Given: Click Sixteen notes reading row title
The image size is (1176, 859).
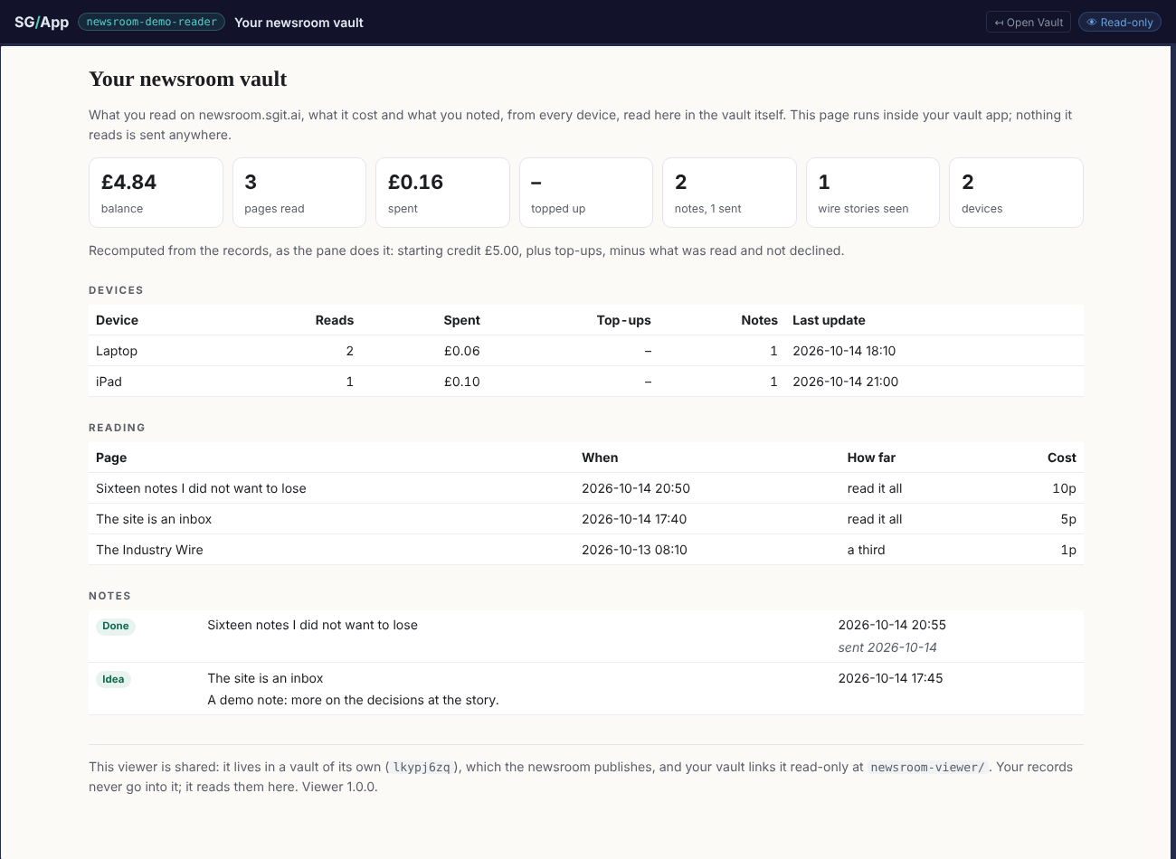Looking at the screenshot, I should (201, 488).
